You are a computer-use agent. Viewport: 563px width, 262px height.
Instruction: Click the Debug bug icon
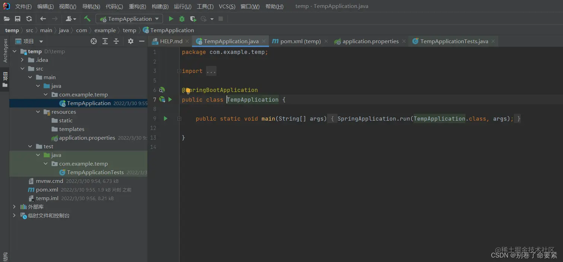coord(182,19)
